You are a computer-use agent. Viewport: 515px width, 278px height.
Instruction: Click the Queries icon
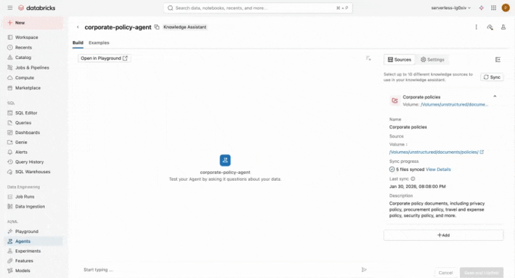(x=10, y=123)
